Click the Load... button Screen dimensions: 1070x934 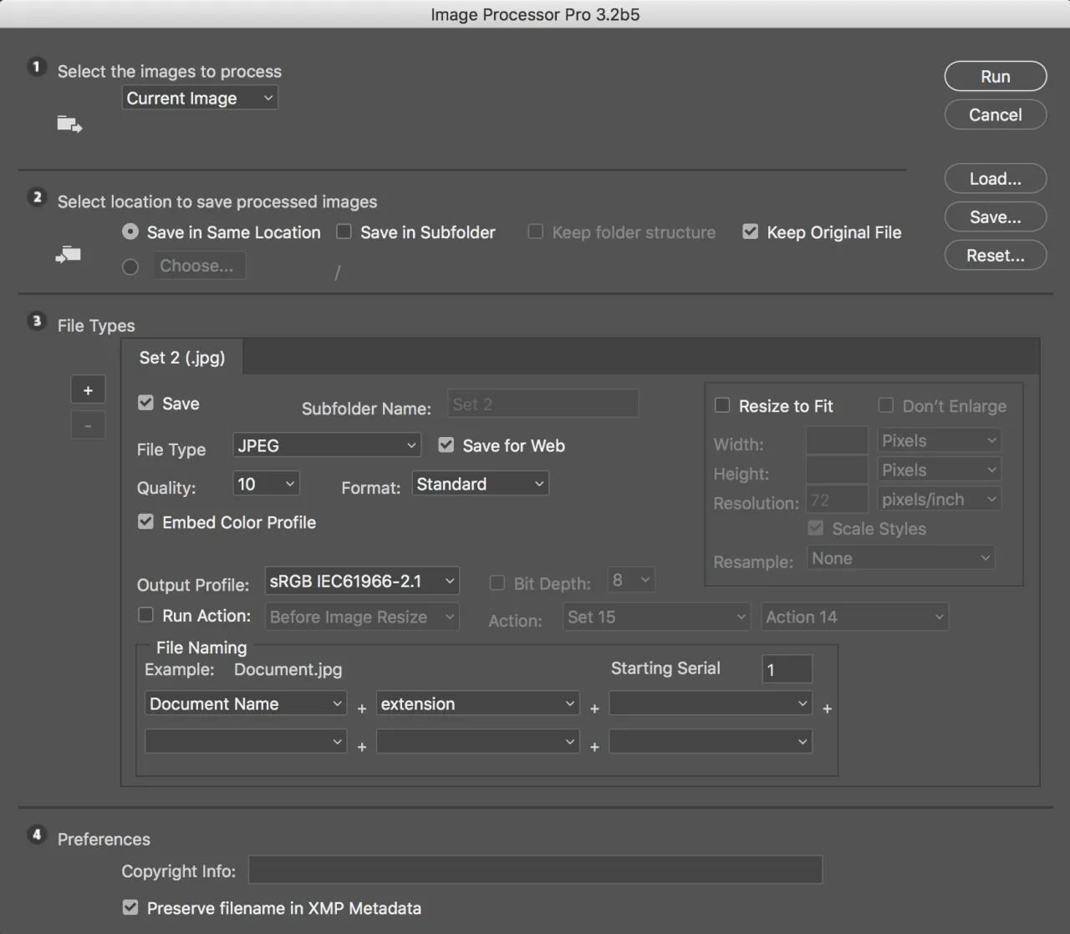pyautogui.click(x=995, y=178)
